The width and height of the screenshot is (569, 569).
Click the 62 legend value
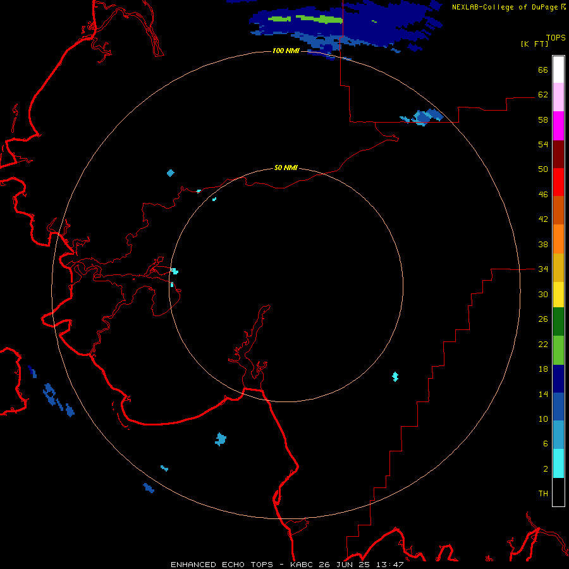pos(543,95)
